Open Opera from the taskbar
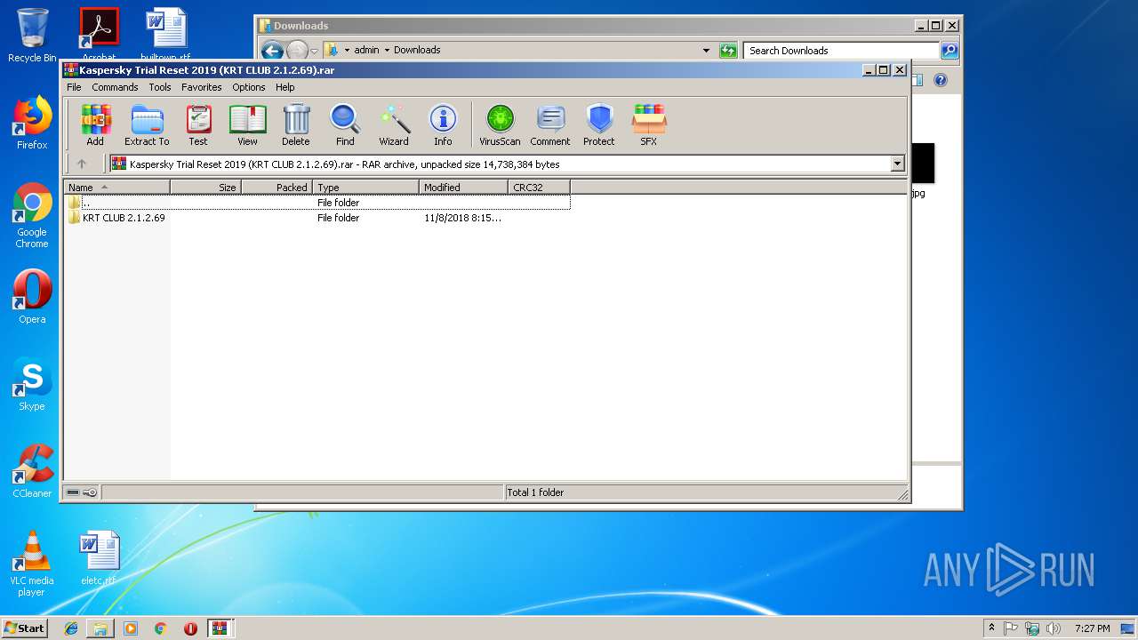Viewport: 1138px width, 640px height. (x=190, y=628)
